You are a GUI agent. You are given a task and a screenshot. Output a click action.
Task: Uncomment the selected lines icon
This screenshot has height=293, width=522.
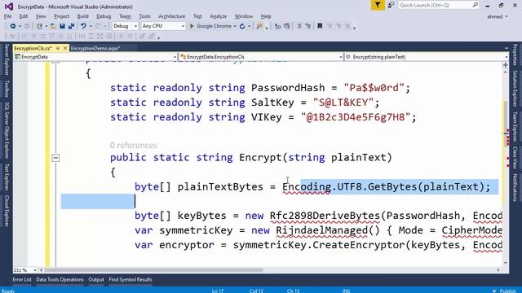[307, 26]
